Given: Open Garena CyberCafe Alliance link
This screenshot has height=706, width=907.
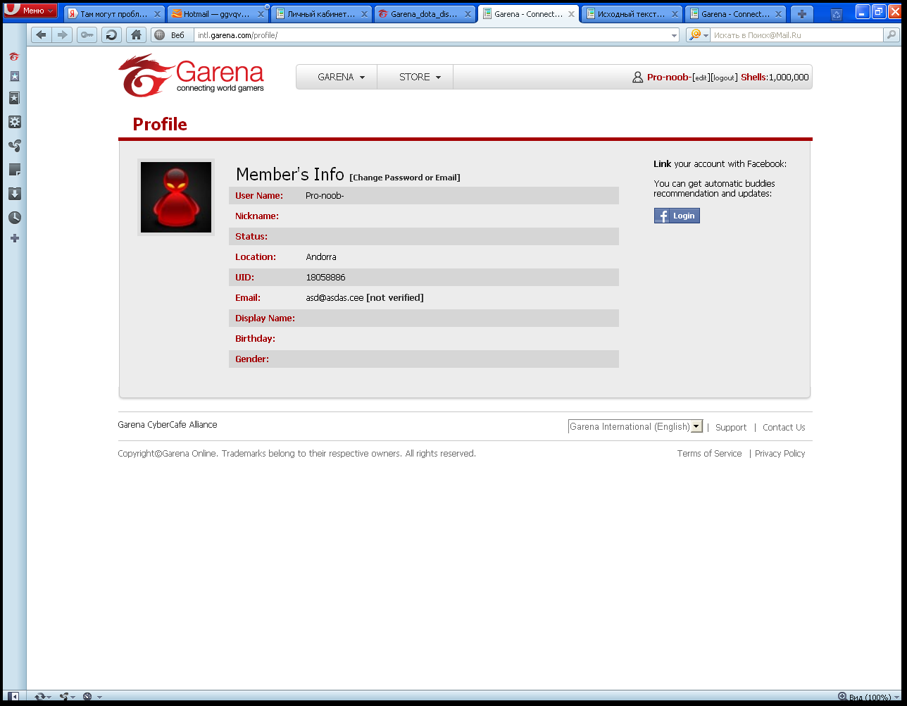Looking at the screenshot, I should [168, 425].
